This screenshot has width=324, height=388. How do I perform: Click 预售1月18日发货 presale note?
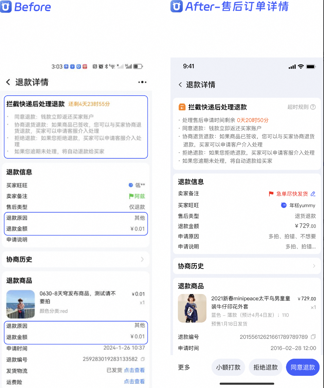[x=229, y=324]
